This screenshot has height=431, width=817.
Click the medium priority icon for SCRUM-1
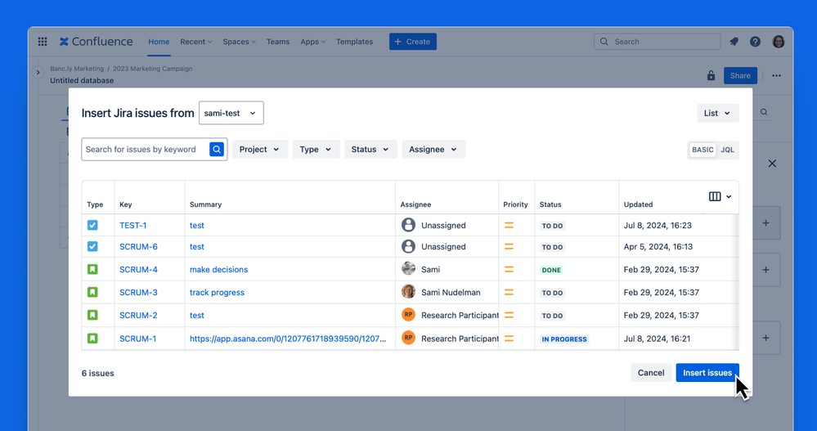509,339
